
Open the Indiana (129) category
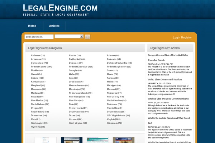pyautogui.click(x=37, y=78)
